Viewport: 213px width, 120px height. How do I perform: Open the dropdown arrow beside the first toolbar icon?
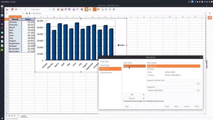point(9,9)
